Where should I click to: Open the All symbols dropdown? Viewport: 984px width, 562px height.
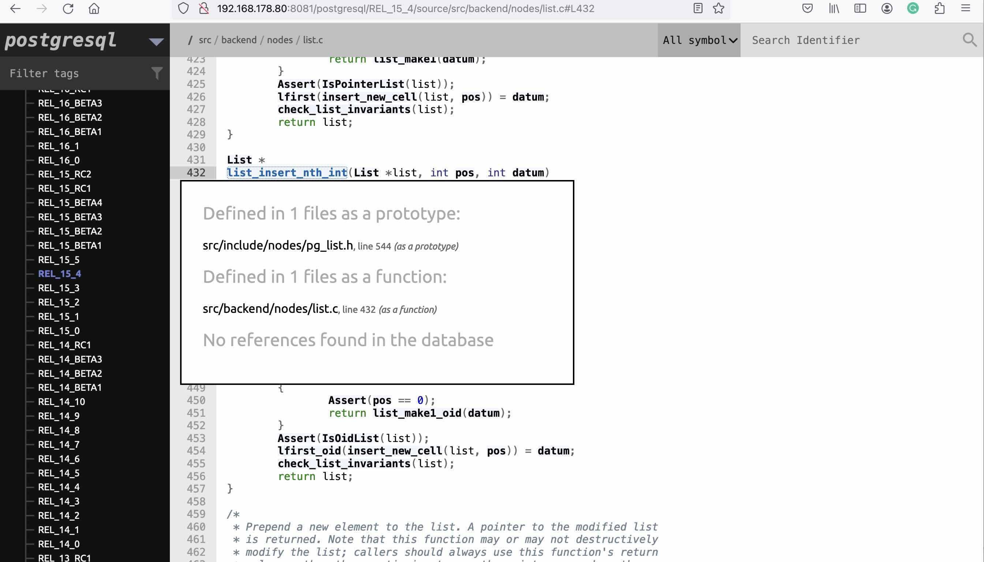pos(700,40)
